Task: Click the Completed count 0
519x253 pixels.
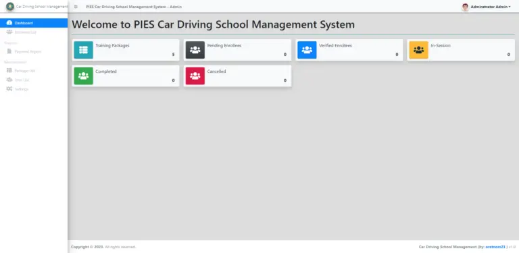Action: (173, 80)
